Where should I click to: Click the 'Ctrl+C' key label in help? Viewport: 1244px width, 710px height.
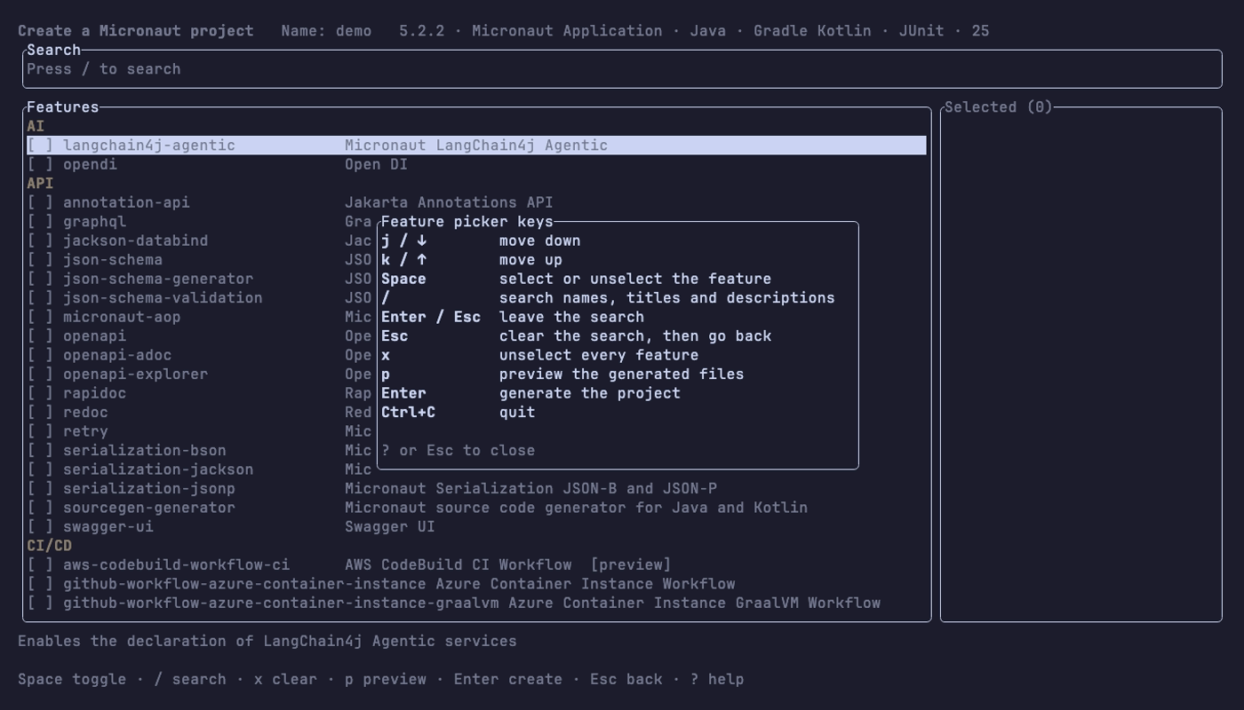[408, 412]
